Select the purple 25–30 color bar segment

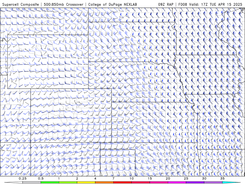coord(195,182)
